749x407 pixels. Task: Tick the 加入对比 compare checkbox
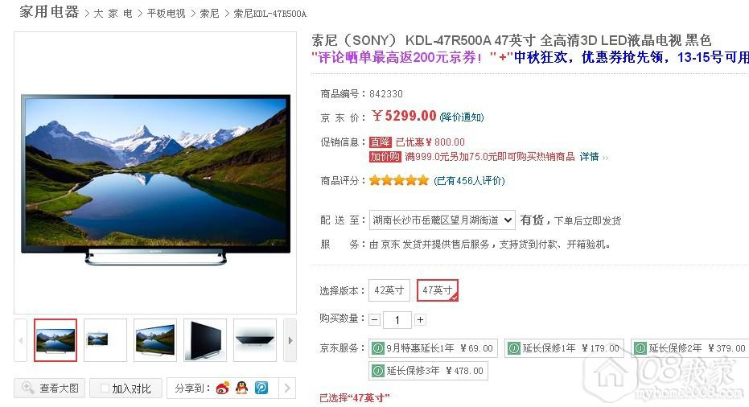point(105,388)
